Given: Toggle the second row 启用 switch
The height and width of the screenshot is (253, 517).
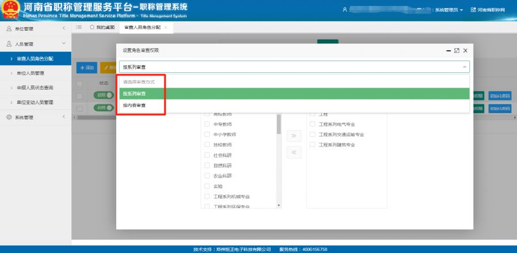Looking at the screenshot, I should [x=103, y=108].
